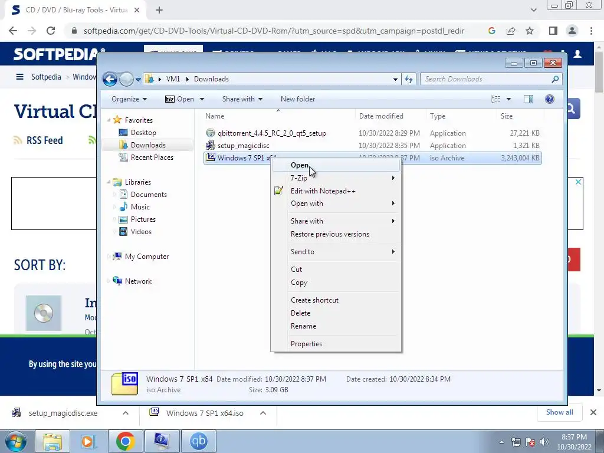Expand the 7-Zip submenu
The height and width of the screenshot is (453, 604).
335,178
